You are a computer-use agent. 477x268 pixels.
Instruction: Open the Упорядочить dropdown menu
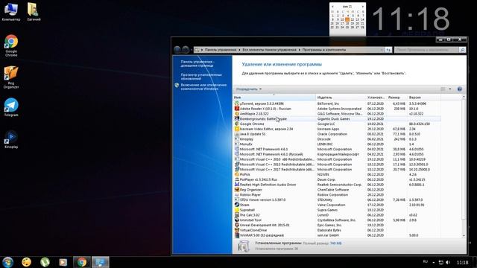click(x=249, y=89)
